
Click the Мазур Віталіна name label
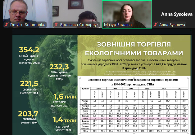118,25
